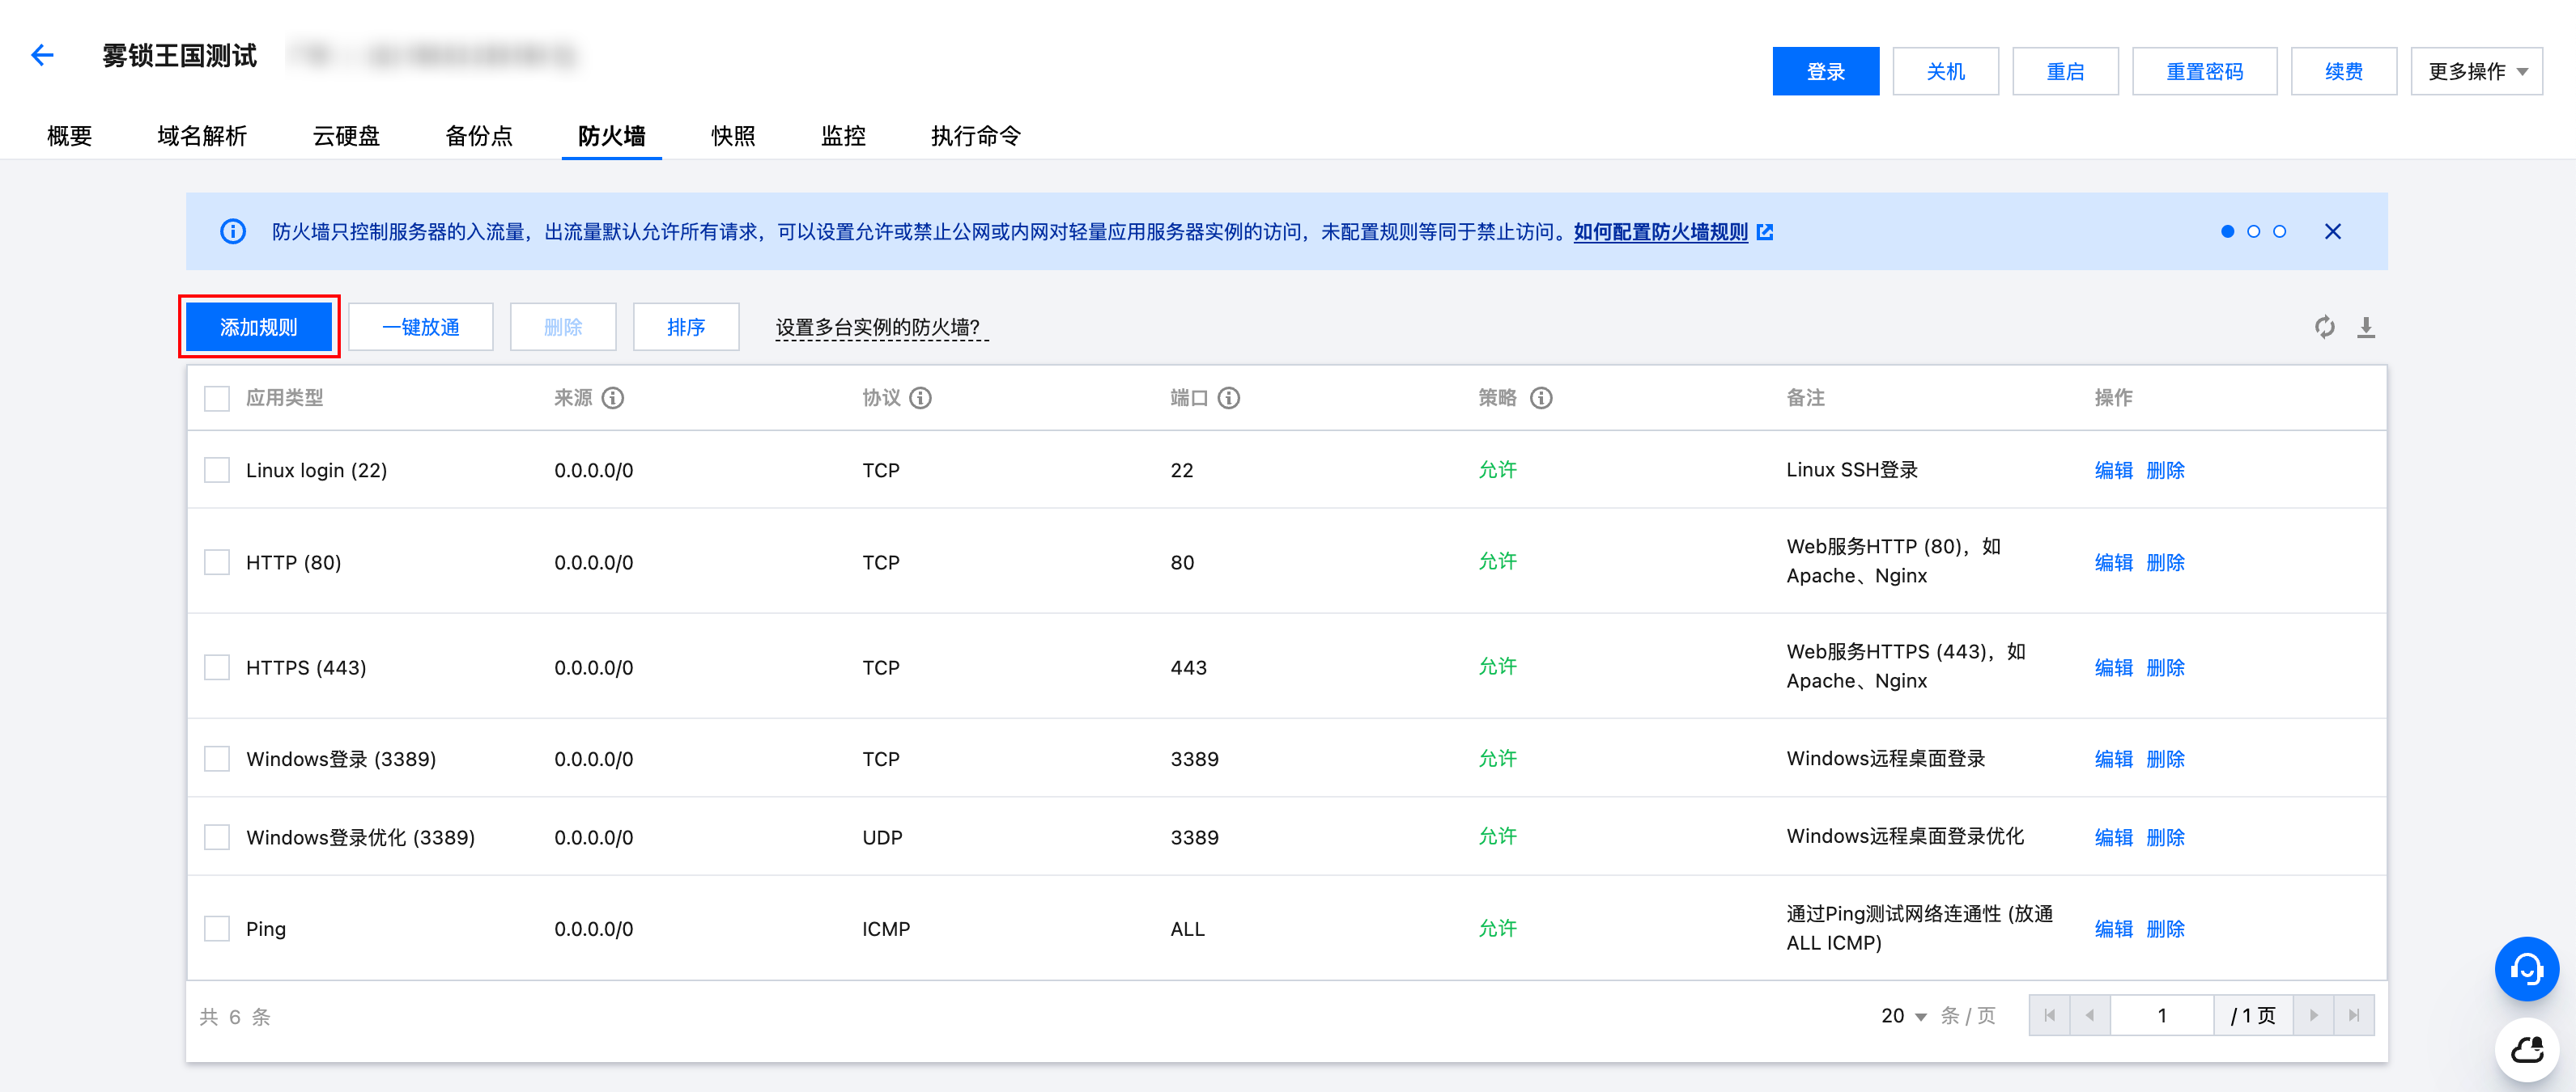This screenshot has height=1092, width=2576.
Task: Check the Ping rule row
Action: [x=217, y=928]
